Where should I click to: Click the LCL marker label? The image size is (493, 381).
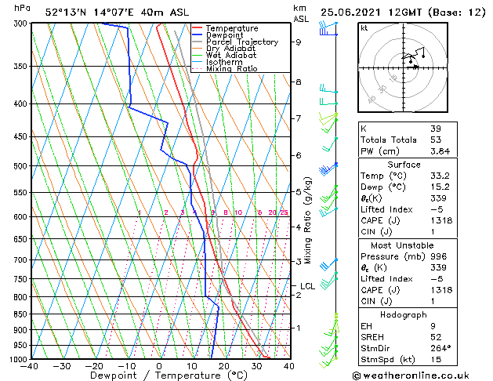pyautogui.click(x=308, y=286)
